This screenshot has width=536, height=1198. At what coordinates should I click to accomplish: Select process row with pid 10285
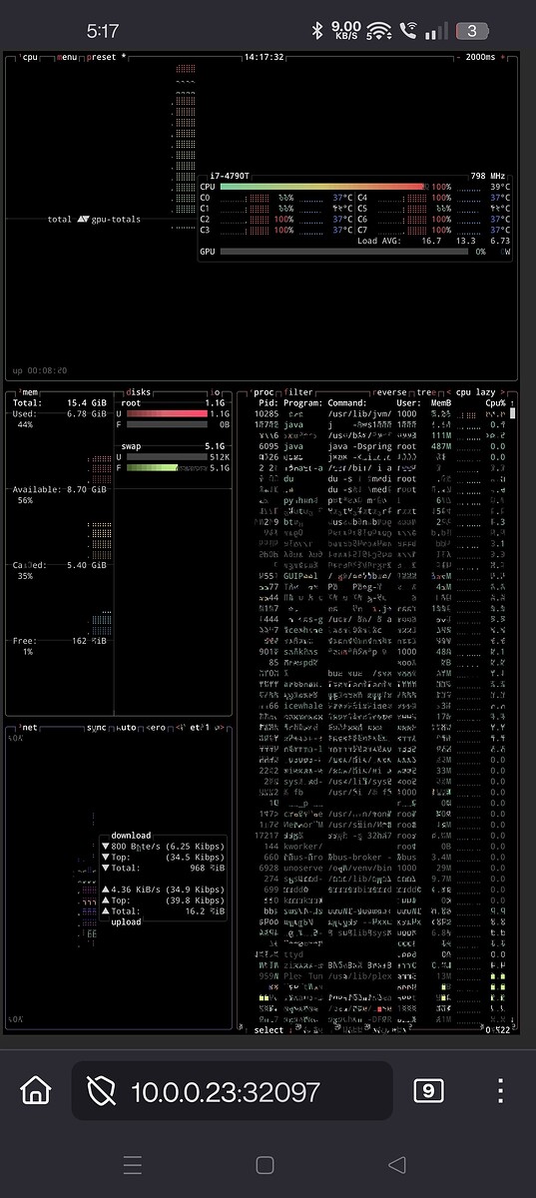click(x=380, y=413)
